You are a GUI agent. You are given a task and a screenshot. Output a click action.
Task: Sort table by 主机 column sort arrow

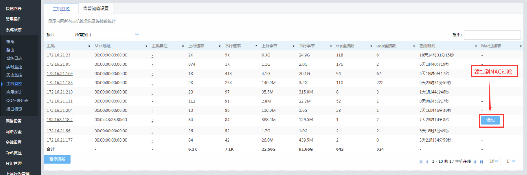tap(89, 46)
